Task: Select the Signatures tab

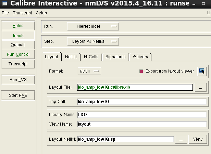Action: (115, 57)
